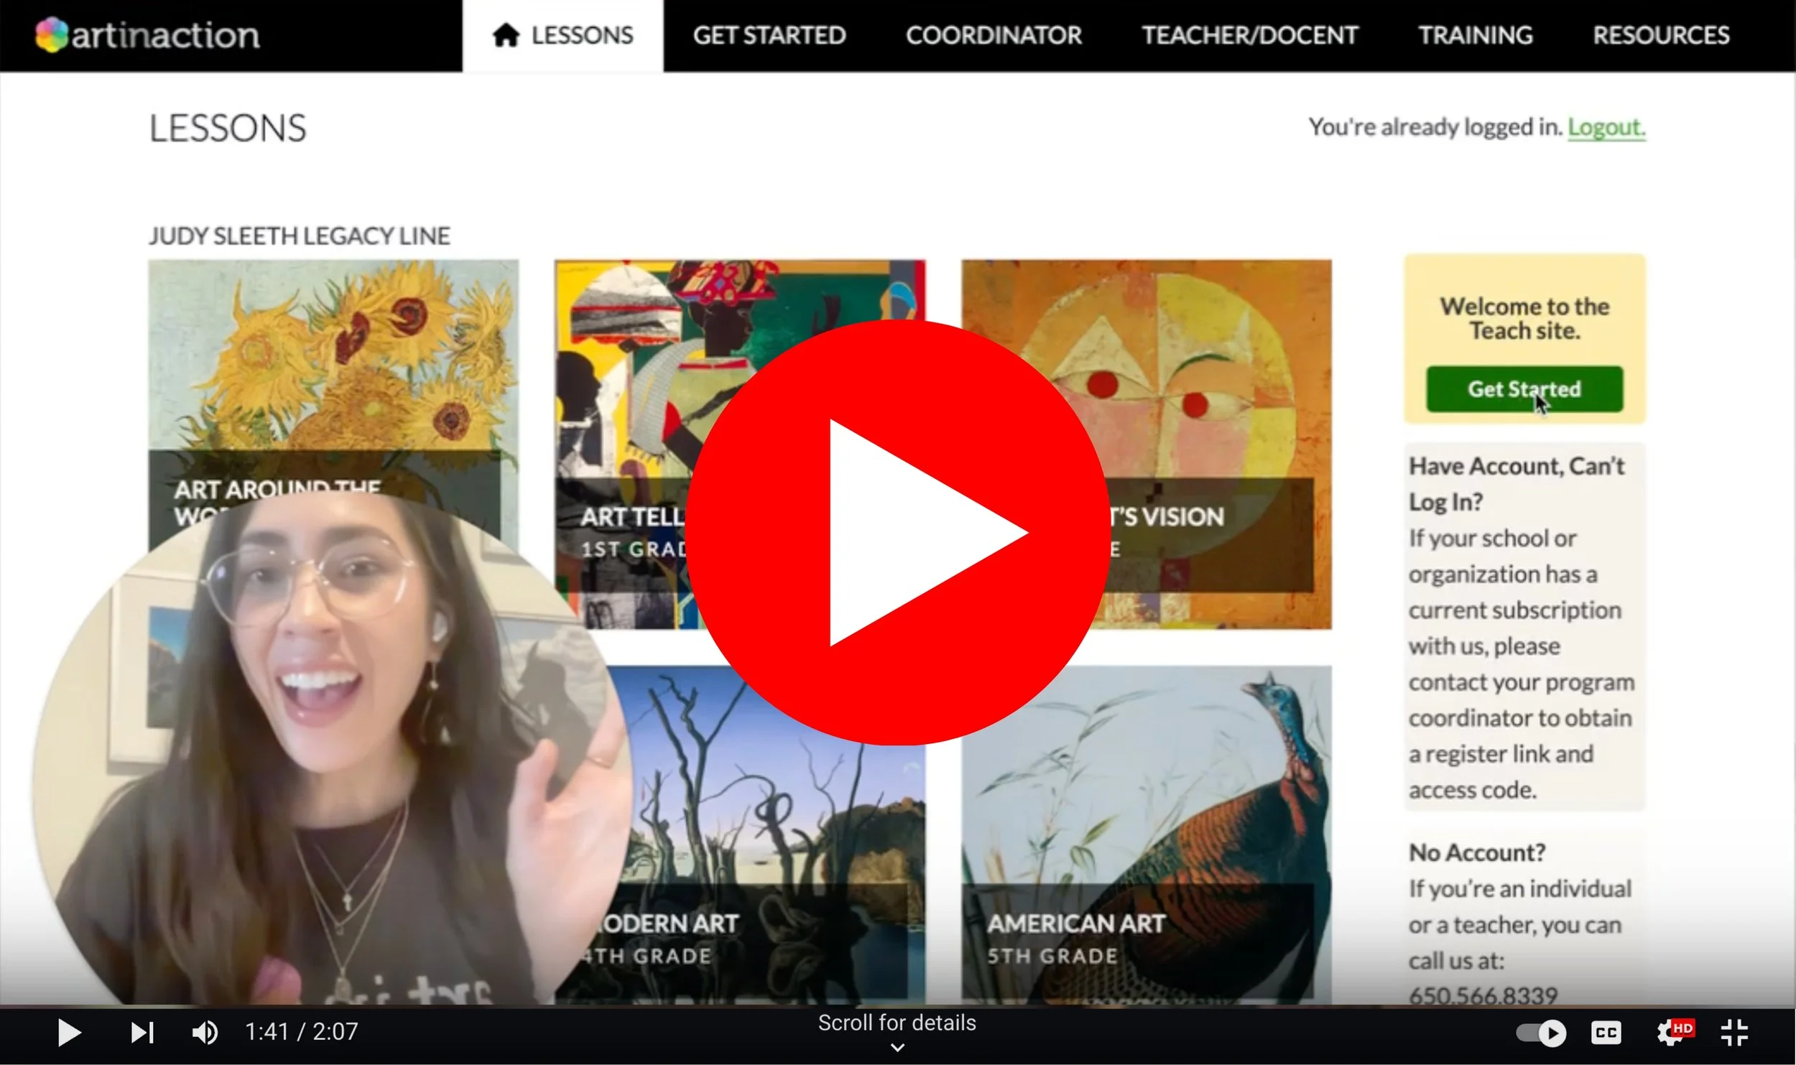Click the artinaction logo
The height and width of the screenshot is (1065, 1796).
pos(148,34)
